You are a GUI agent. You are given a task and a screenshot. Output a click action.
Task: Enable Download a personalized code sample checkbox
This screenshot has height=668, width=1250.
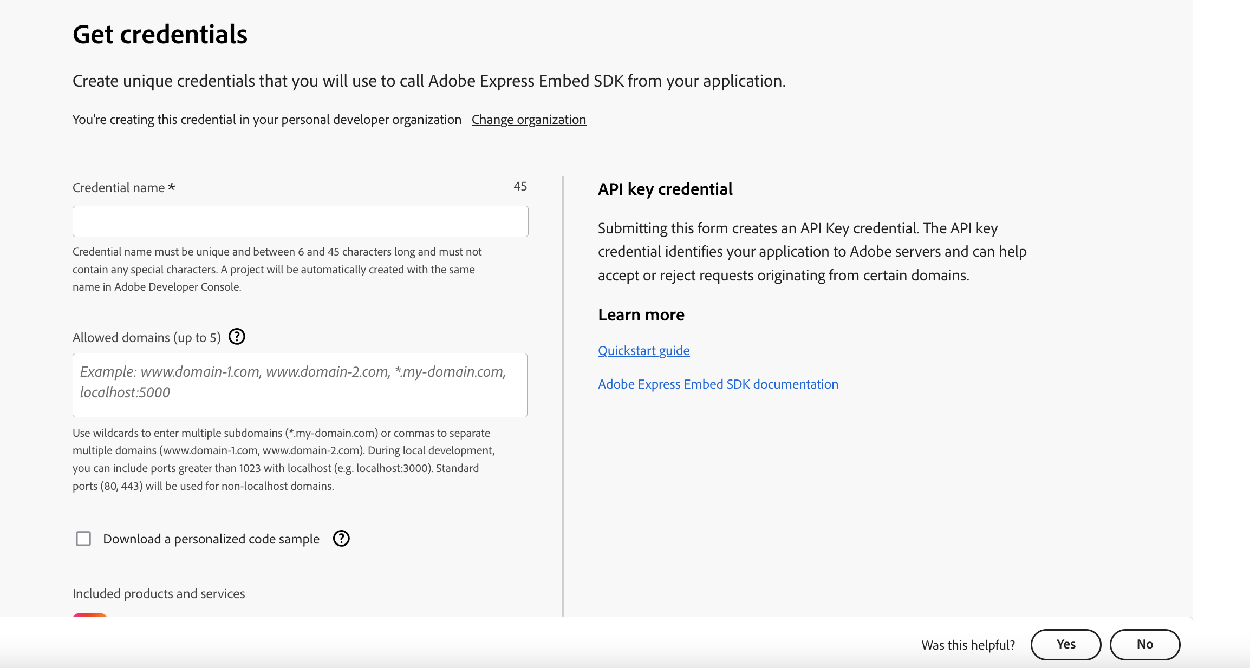pyautogui.click(x=83, y=539)
